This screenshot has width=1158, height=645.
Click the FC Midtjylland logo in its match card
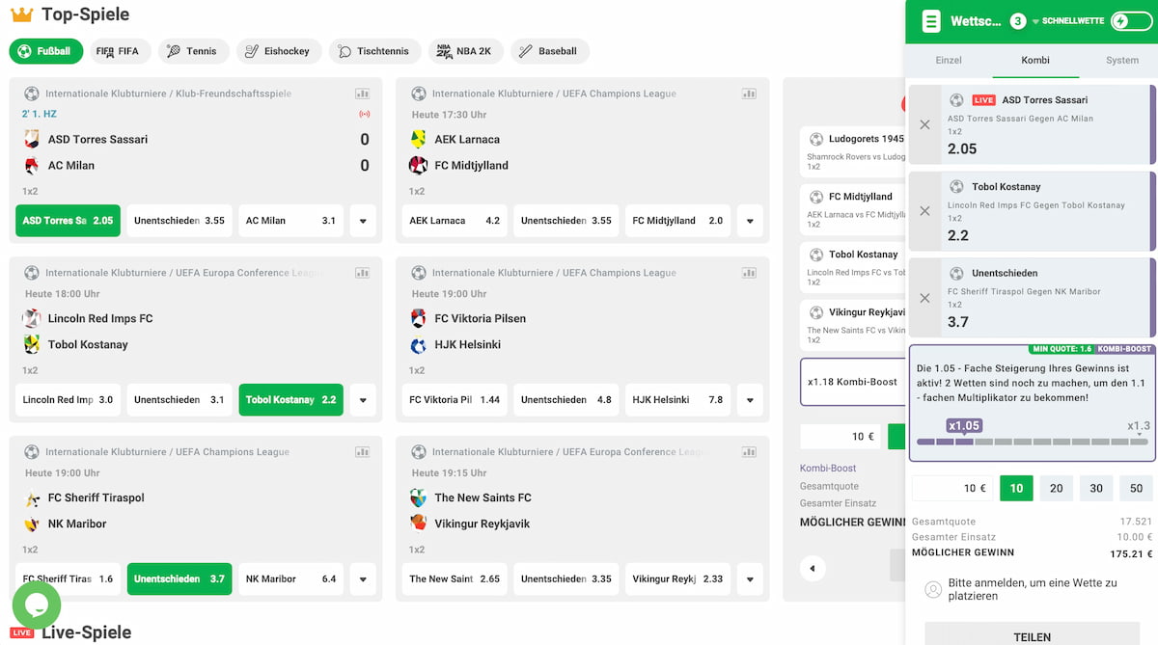pyautogui.click(x=418, y=165)
